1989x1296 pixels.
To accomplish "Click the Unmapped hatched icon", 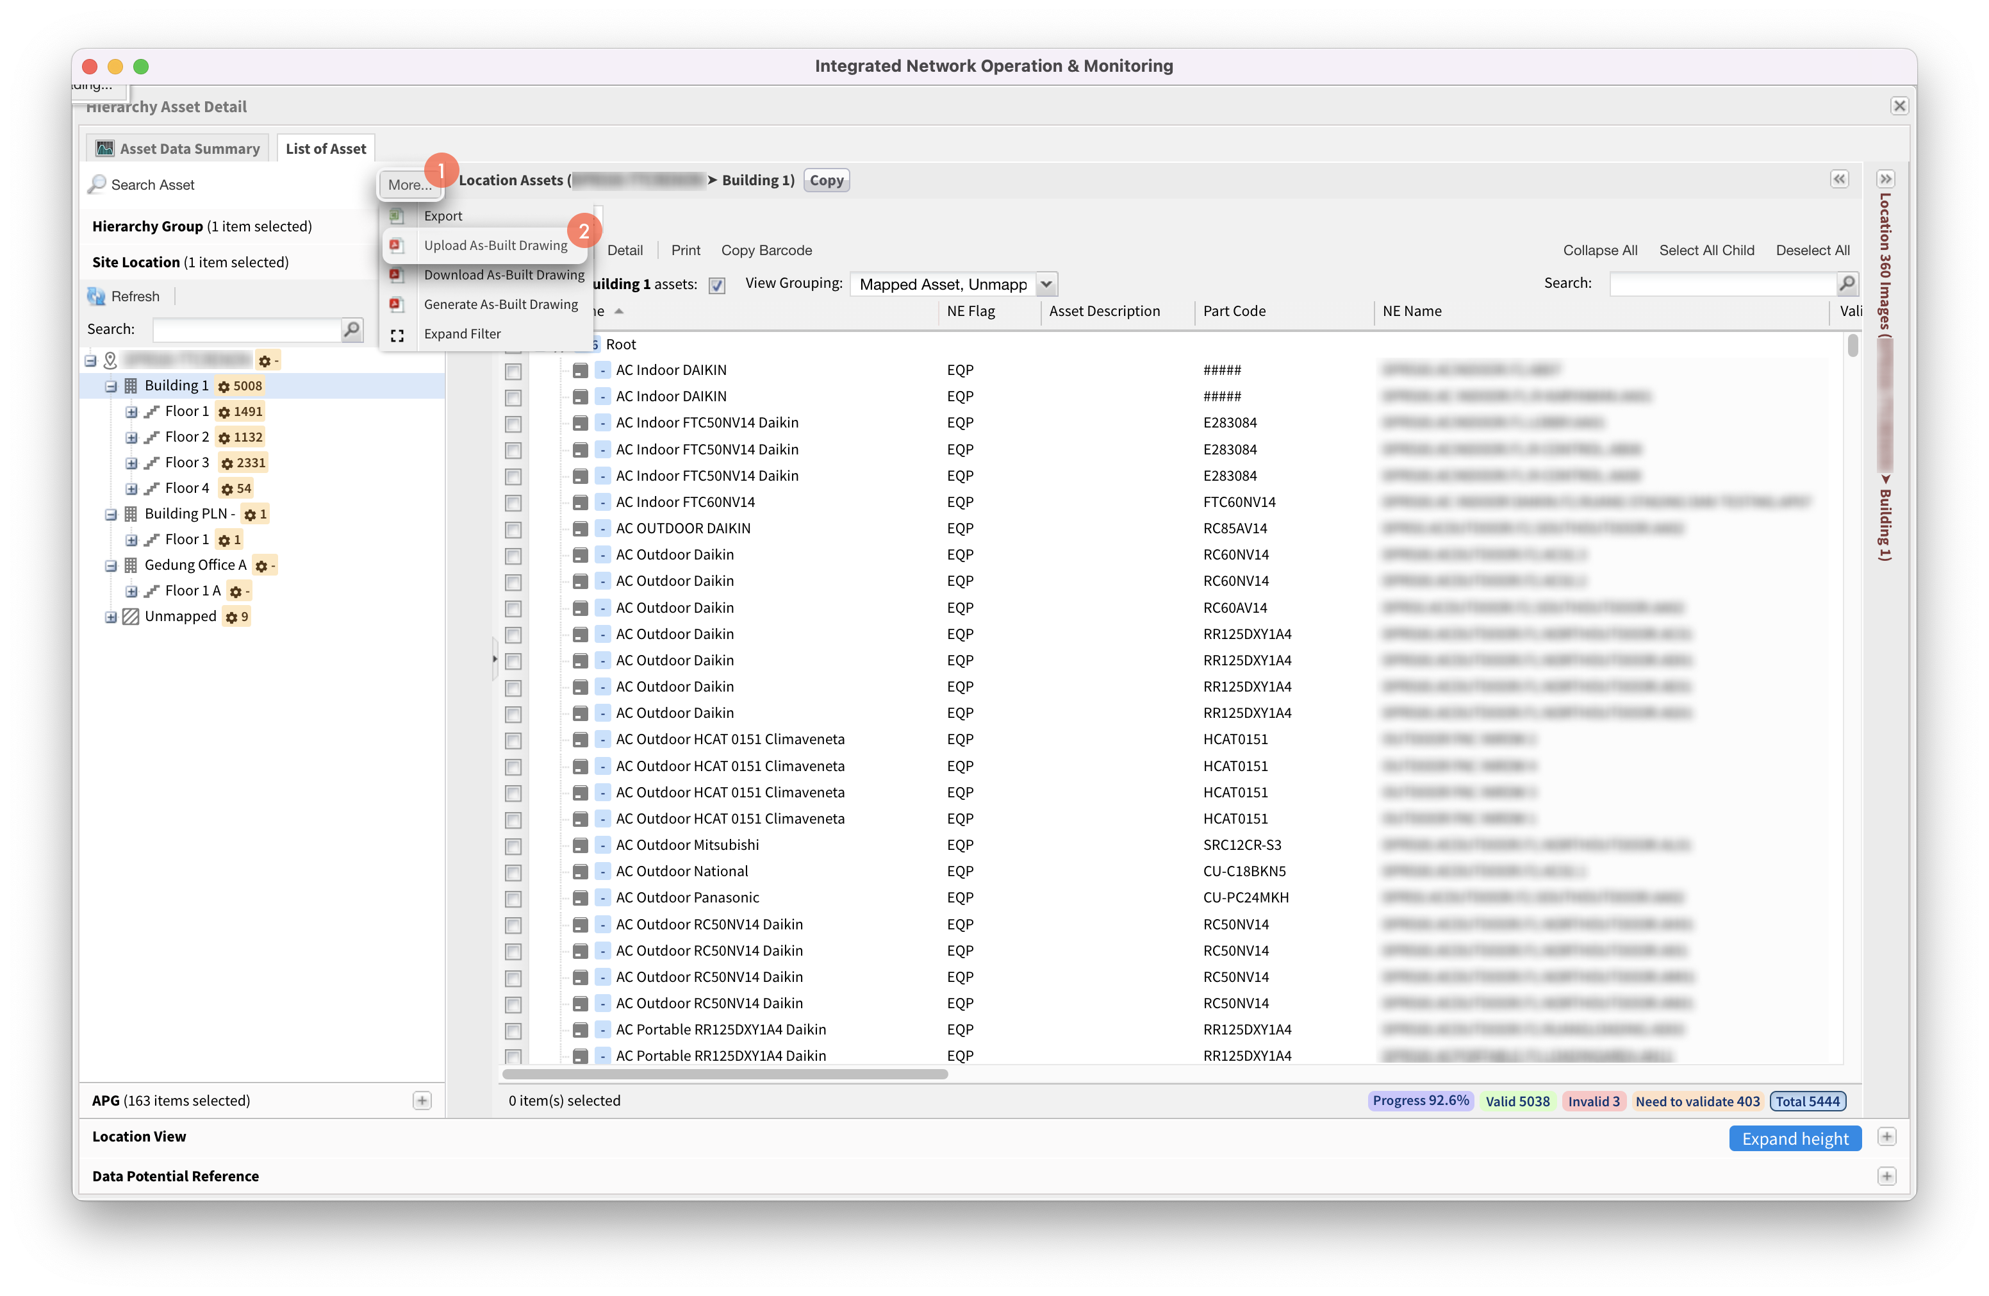I will 130,616.
